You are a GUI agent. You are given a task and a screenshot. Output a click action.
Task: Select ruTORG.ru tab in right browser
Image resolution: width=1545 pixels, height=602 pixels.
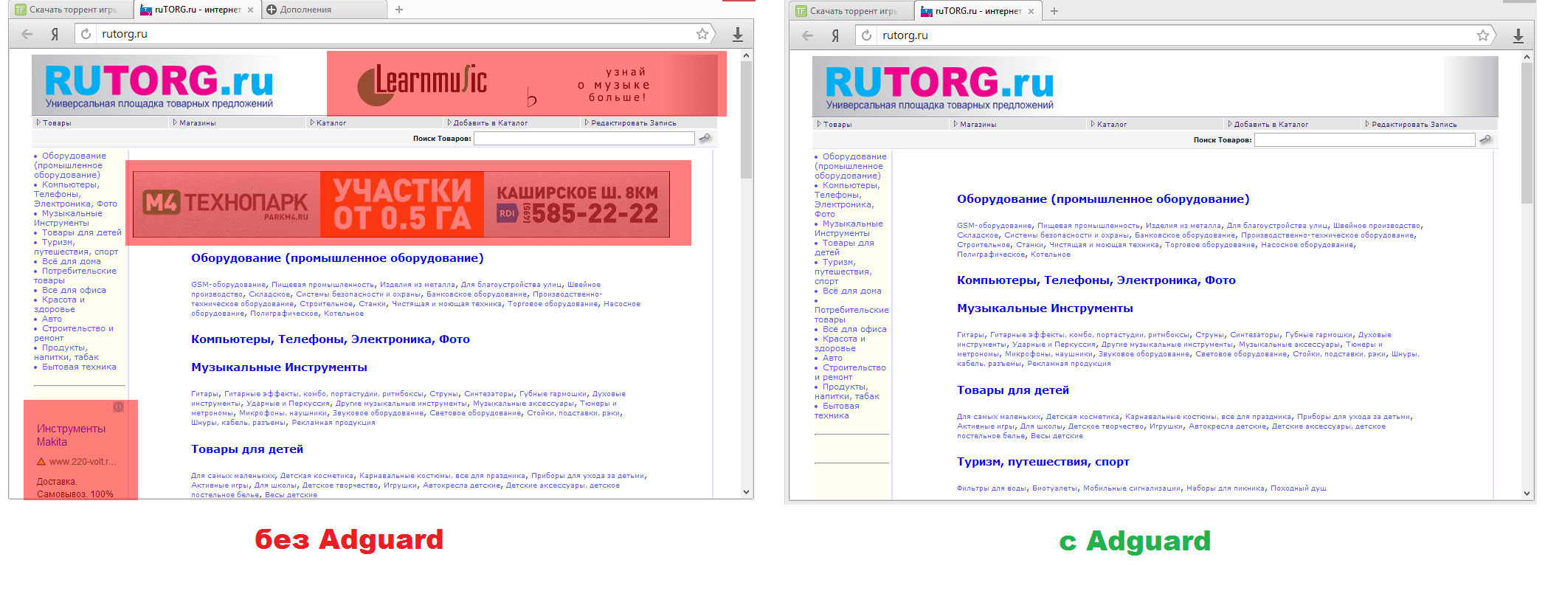click(978, 11)
